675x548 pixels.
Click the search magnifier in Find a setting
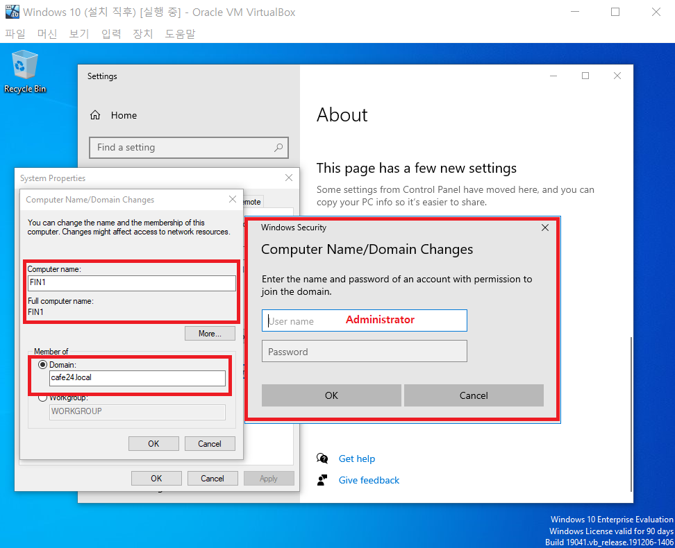[278, 148]
